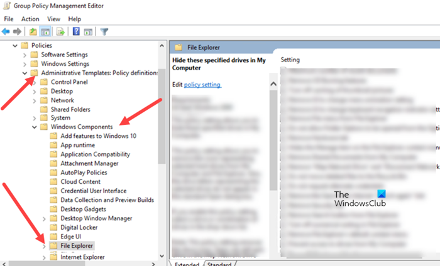Expand the Internet Explorer node

click(x=44, y=257)
